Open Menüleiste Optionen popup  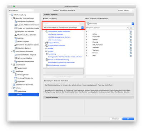click(107, 28)
